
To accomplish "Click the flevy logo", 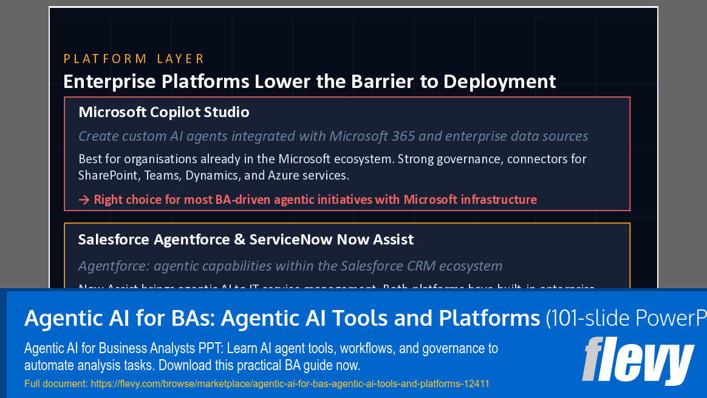I will [638, 361].
